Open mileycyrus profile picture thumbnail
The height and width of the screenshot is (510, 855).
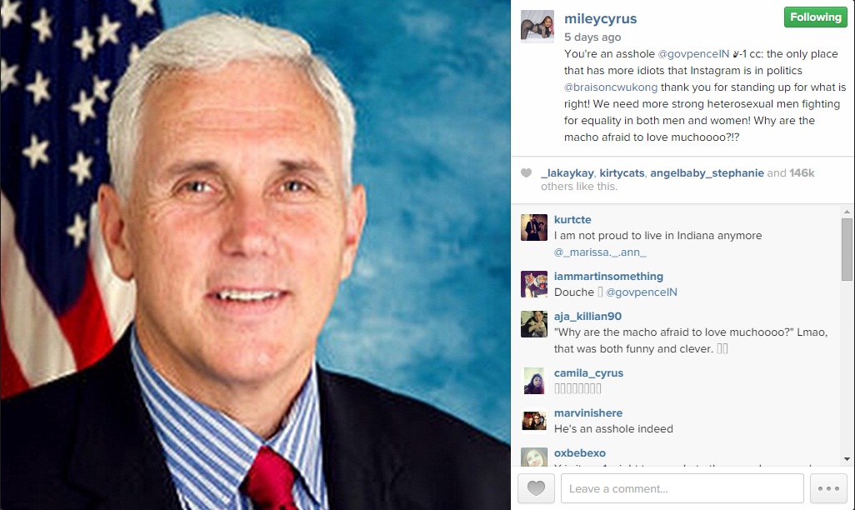[537, 26]
